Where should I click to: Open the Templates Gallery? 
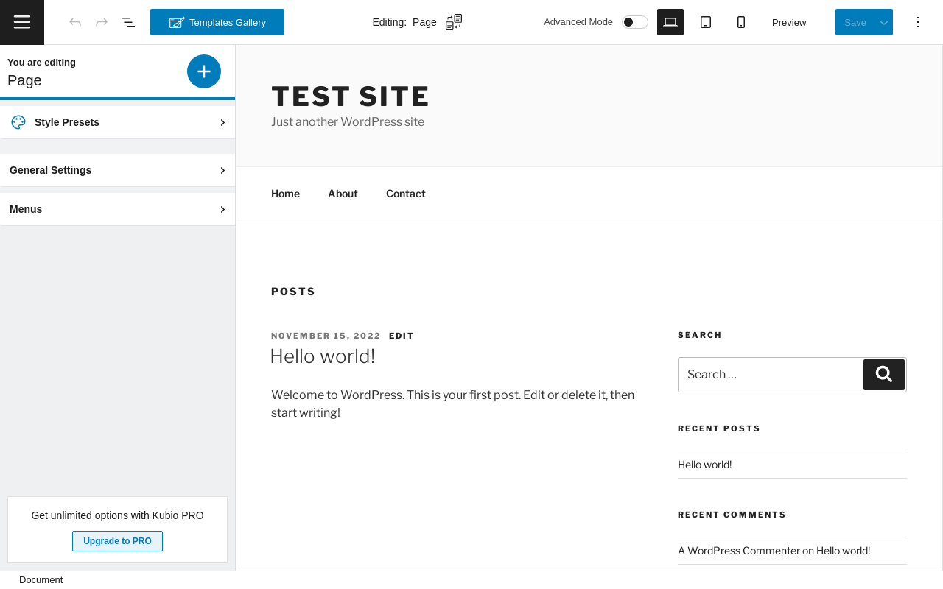217,22
